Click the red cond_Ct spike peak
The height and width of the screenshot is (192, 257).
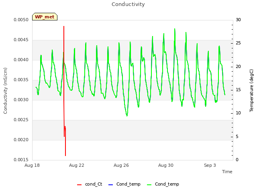pyautogui.click(x=64, y=26)
